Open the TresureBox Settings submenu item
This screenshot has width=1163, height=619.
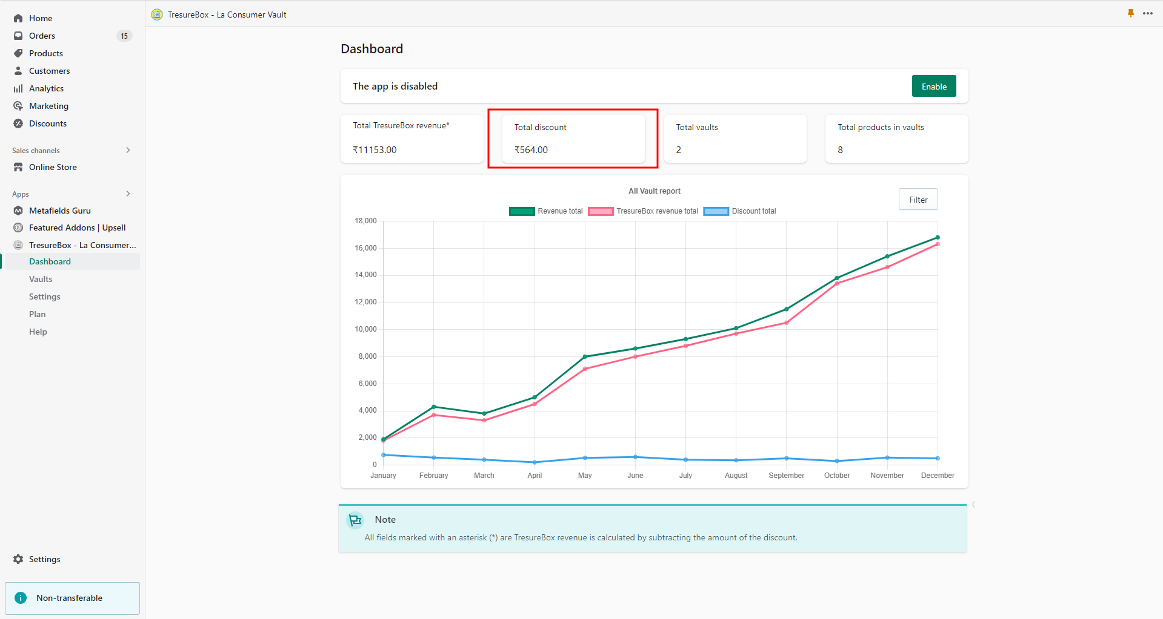coord(45,296)
